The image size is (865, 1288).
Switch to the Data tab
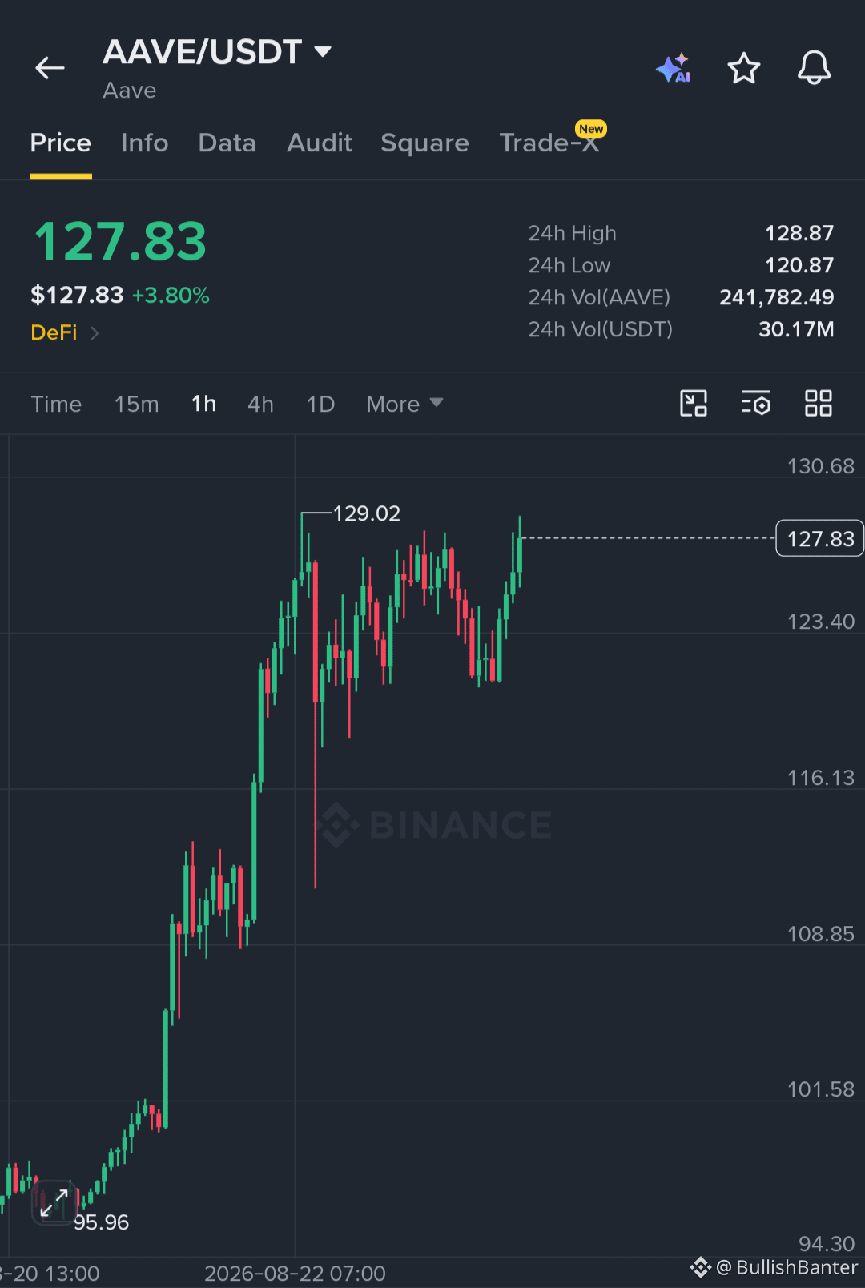click(x=227, y=143)
